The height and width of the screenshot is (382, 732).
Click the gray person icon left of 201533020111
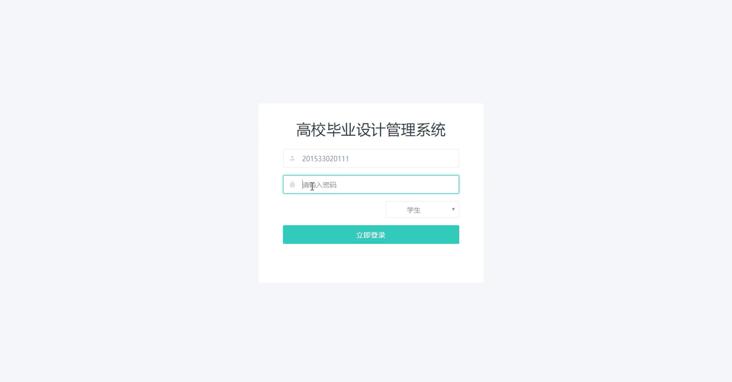[x=292, y=159]
